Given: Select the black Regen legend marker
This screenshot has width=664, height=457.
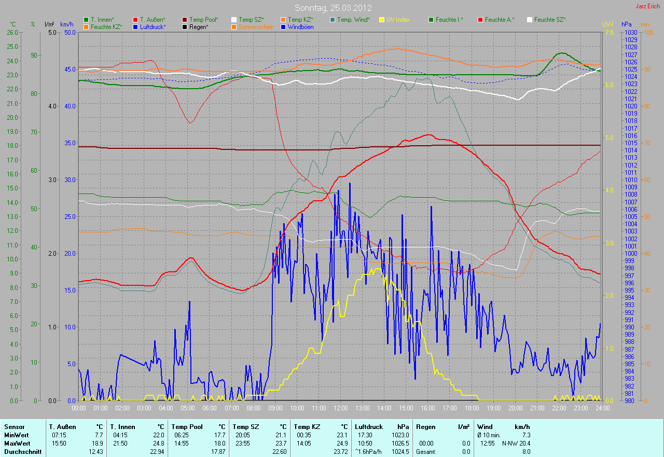Looking at the screenshot, I should coord(185,26).
